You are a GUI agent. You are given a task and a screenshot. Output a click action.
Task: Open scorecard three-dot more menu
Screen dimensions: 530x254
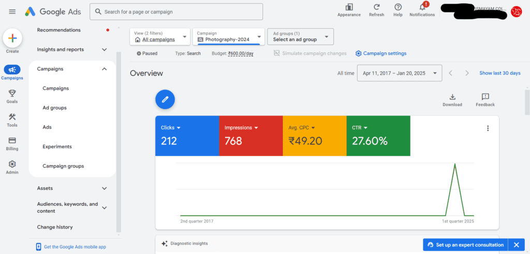pos(488,128)
